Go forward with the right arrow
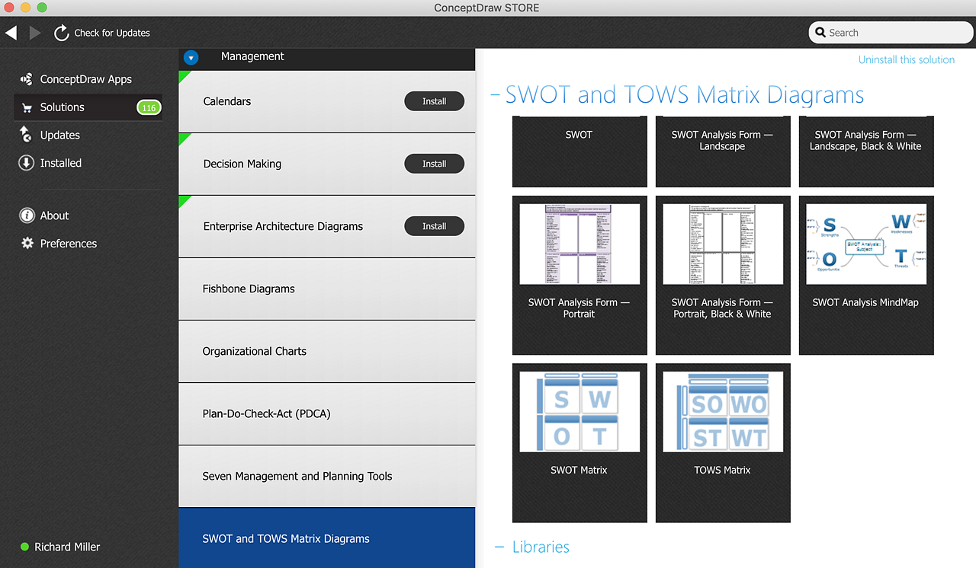 pos(35,33)
